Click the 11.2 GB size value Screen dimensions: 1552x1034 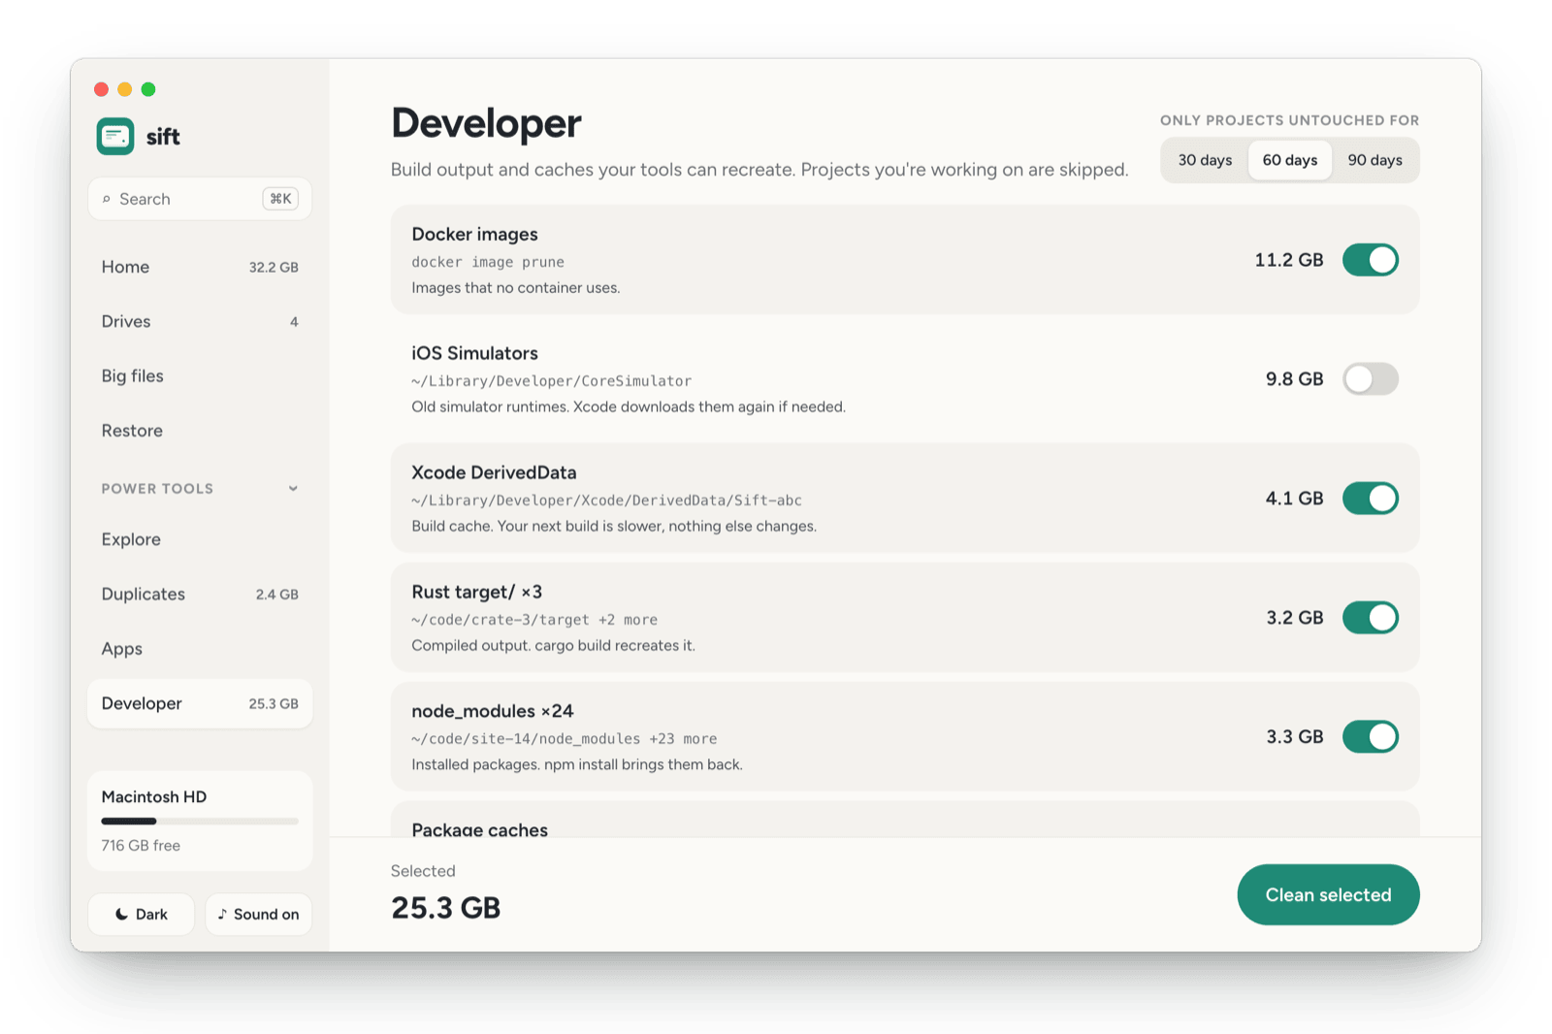tap(1289, 260)
